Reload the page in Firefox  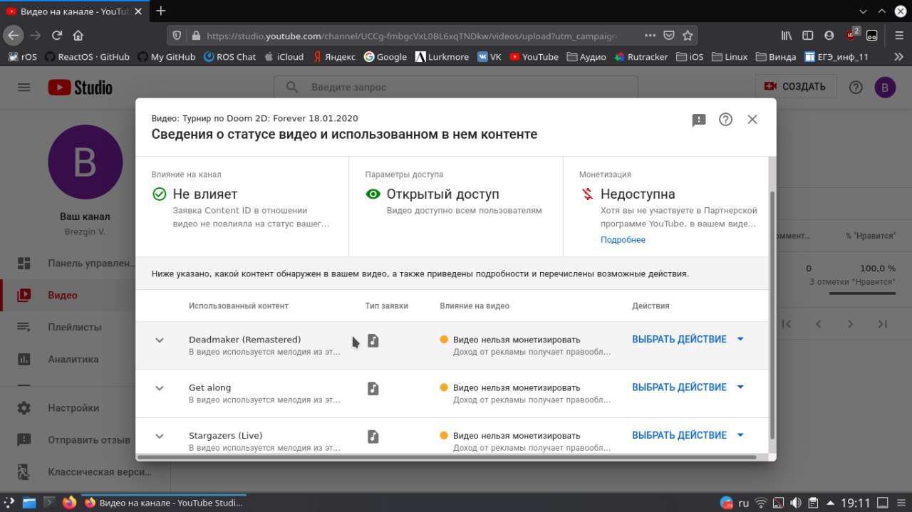click(x=57, y=35)
